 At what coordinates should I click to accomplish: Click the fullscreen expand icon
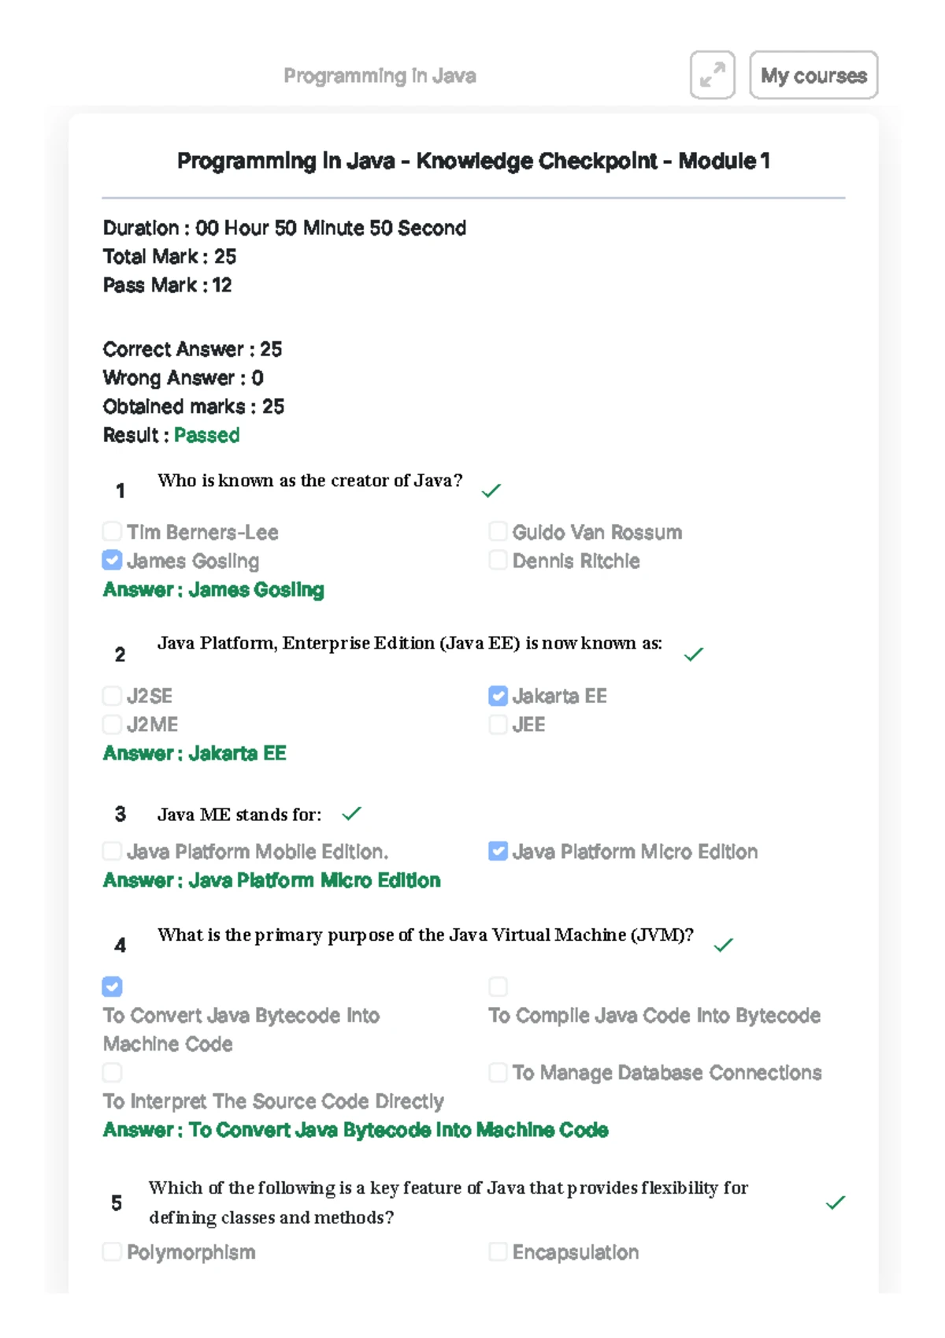(712, 75)
